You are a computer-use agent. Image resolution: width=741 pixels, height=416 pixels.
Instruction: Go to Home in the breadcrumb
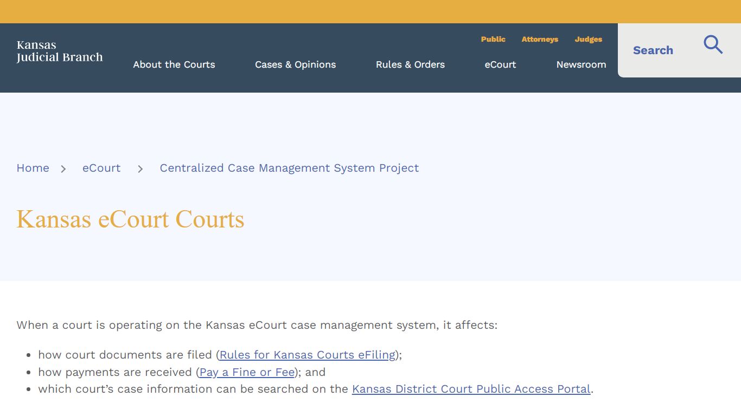(x=33, y=168)
